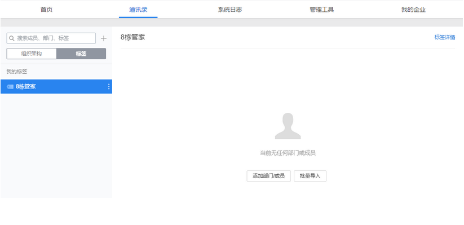Click the 当前无任何部门或成员 message text
Screen dimensions: 464x225
(288, 153)
